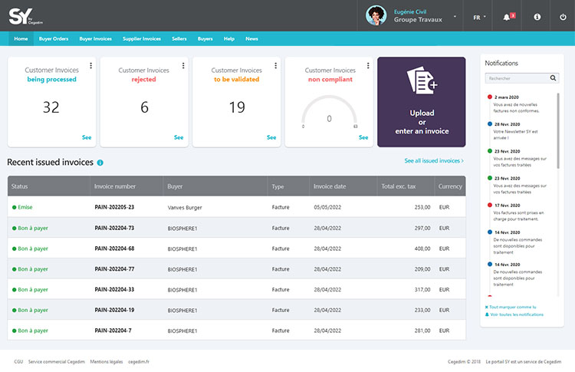The width and height of the screenshot is (575, 372).
Task: Open the Help menu
Action: click(228, 38)
